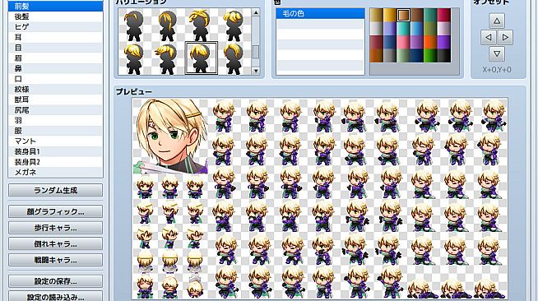This screenshot has height=301, width=538.
Task: Select the 毛の色 color entry
Action: pos(320,14)
